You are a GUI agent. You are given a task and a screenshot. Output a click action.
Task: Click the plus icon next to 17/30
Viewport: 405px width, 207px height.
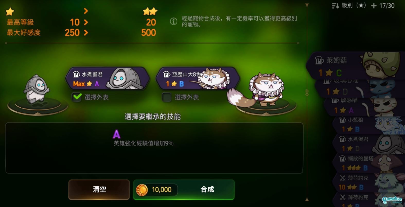374,6
